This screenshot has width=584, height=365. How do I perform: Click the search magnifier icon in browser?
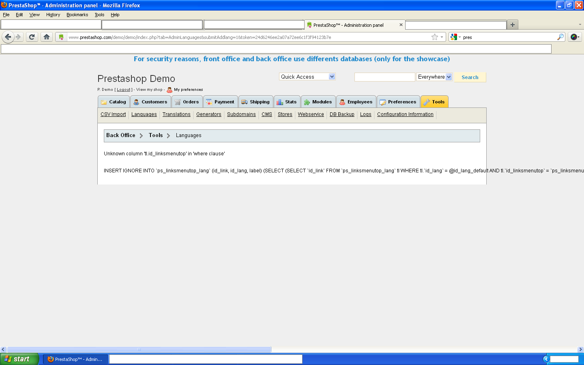click(560, 37)
